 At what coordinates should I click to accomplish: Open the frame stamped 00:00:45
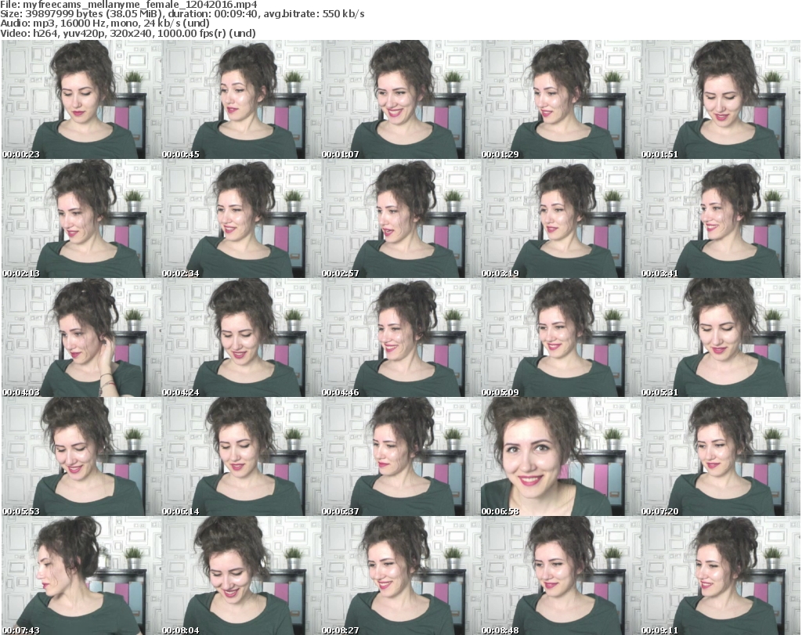[x=241, y=99]
